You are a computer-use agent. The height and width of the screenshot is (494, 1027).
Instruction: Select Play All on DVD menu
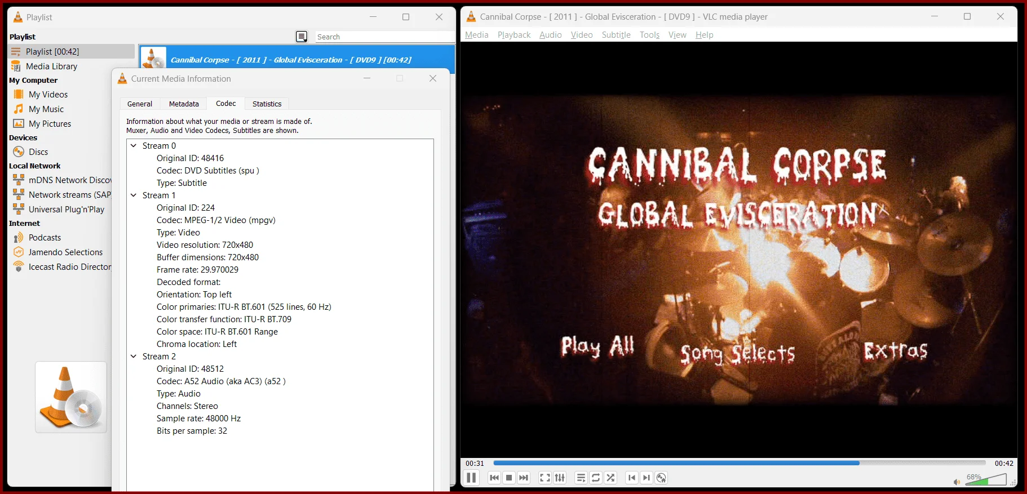pos(597,346)
